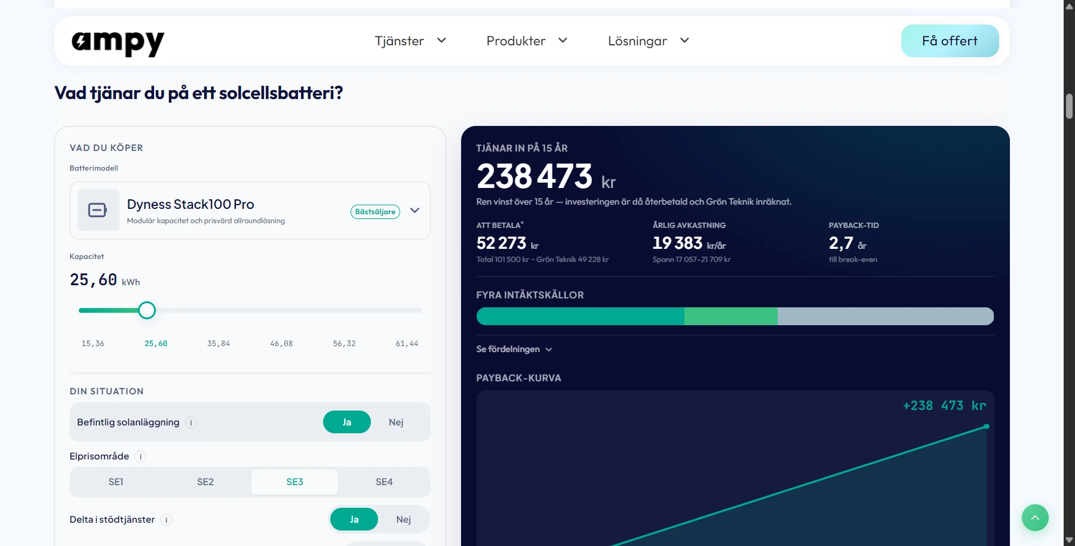Click the light green income bar segment
This screenshot has height=546, width=1075.
coord(731,316)
